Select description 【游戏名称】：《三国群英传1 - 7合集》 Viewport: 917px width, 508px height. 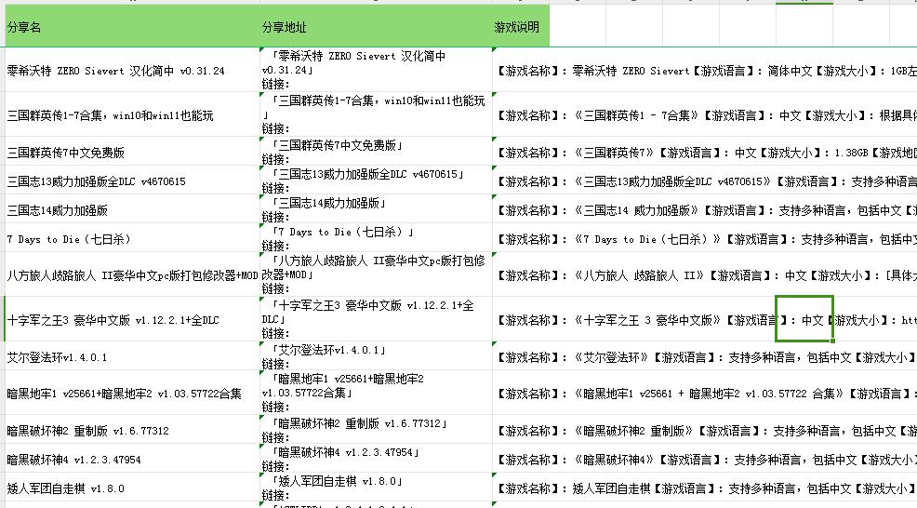(705, 114)
